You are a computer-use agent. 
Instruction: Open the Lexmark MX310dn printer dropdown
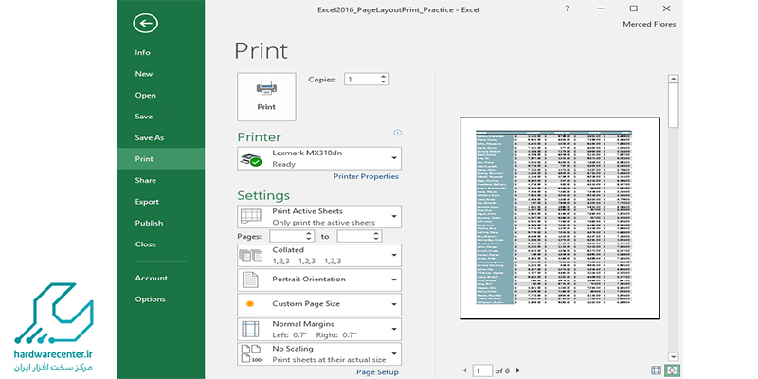pyautogui.click(x=319, y=158)
